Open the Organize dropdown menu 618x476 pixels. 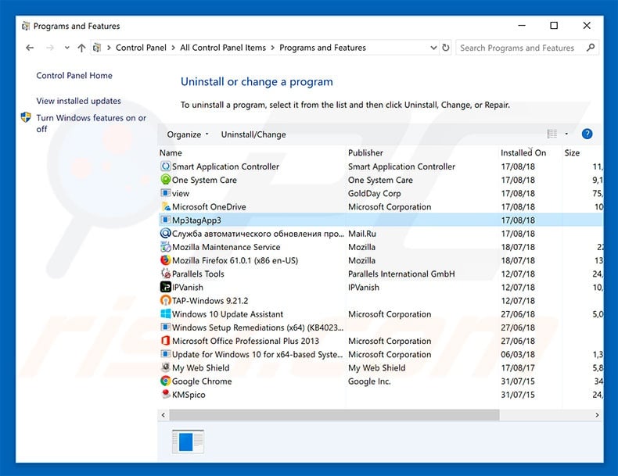187,134
